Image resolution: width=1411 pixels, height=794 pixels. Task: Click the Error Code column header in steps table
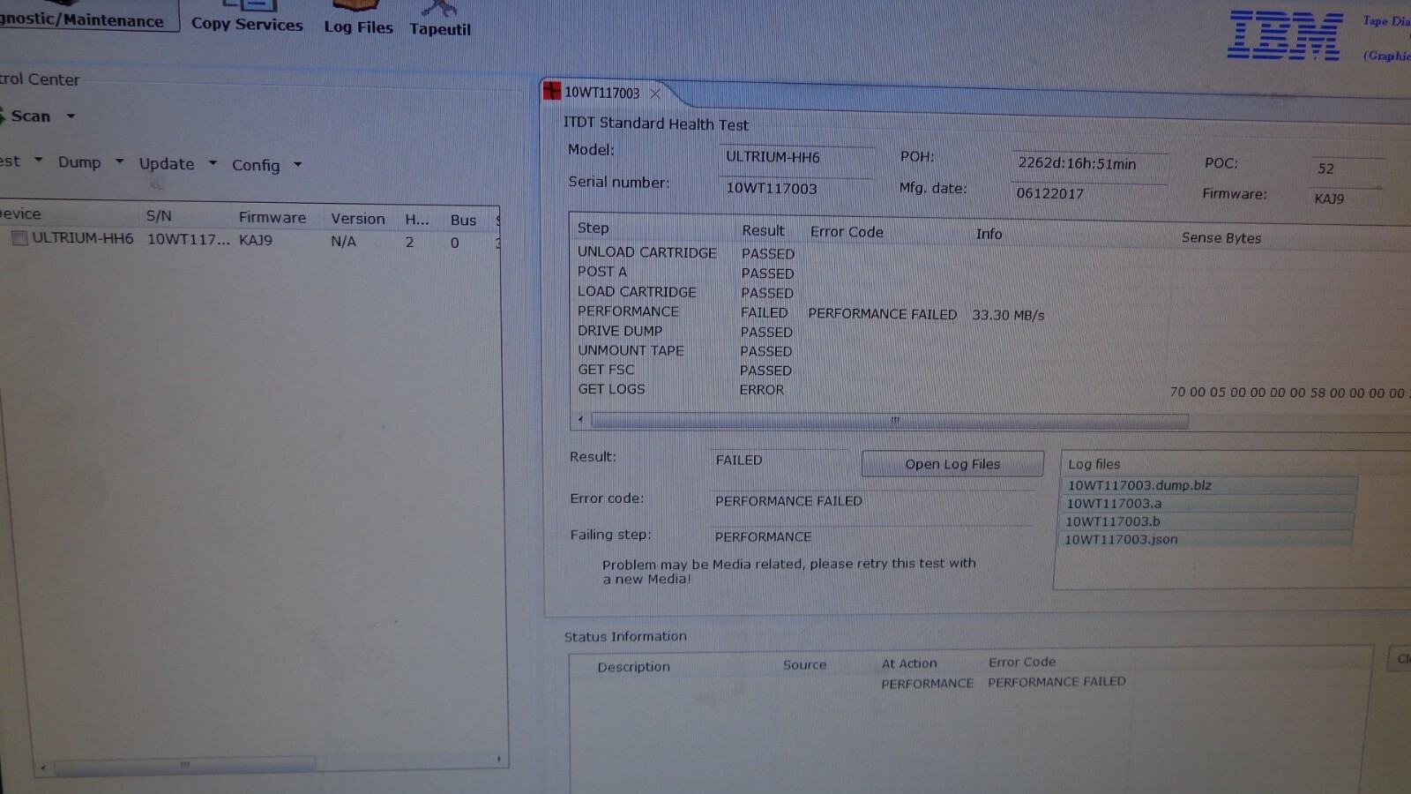pyautogui.click(x=847, y=231)
